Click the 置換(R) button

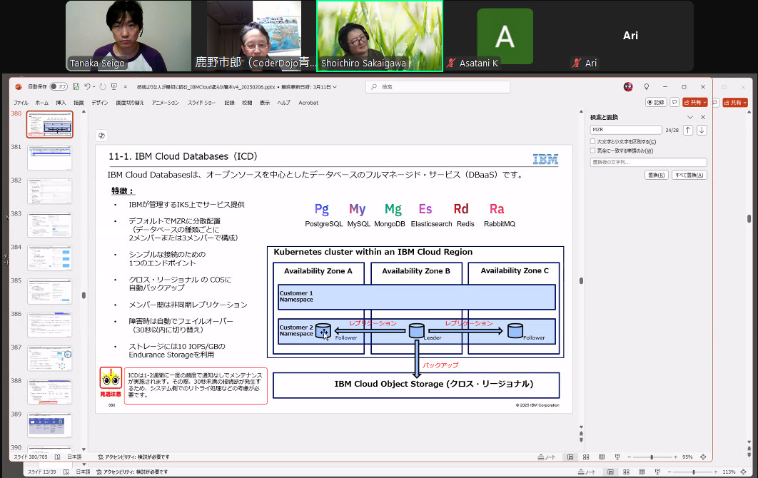pos(656,175)
